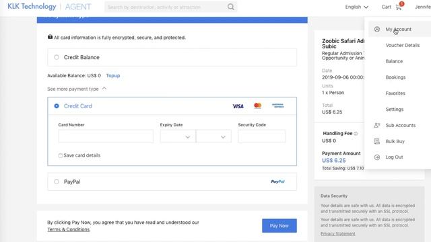The width and height of the screenshot is (431, 242).
Task: Click the Security Code input field
Action: (x=262, y=136)
